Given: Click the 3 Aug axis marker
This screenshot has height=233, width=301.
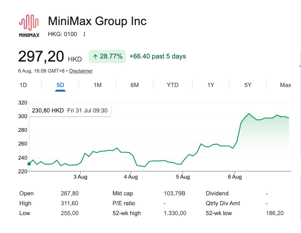Looking at the screenshot, I should point(80,177).
